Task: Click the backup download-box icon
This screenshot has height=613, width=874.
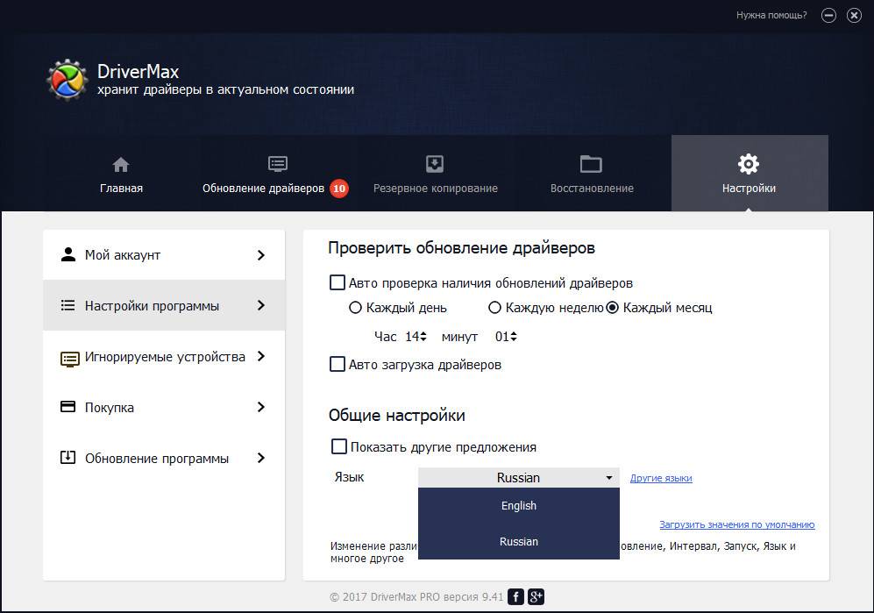Action: pos(435,164)
